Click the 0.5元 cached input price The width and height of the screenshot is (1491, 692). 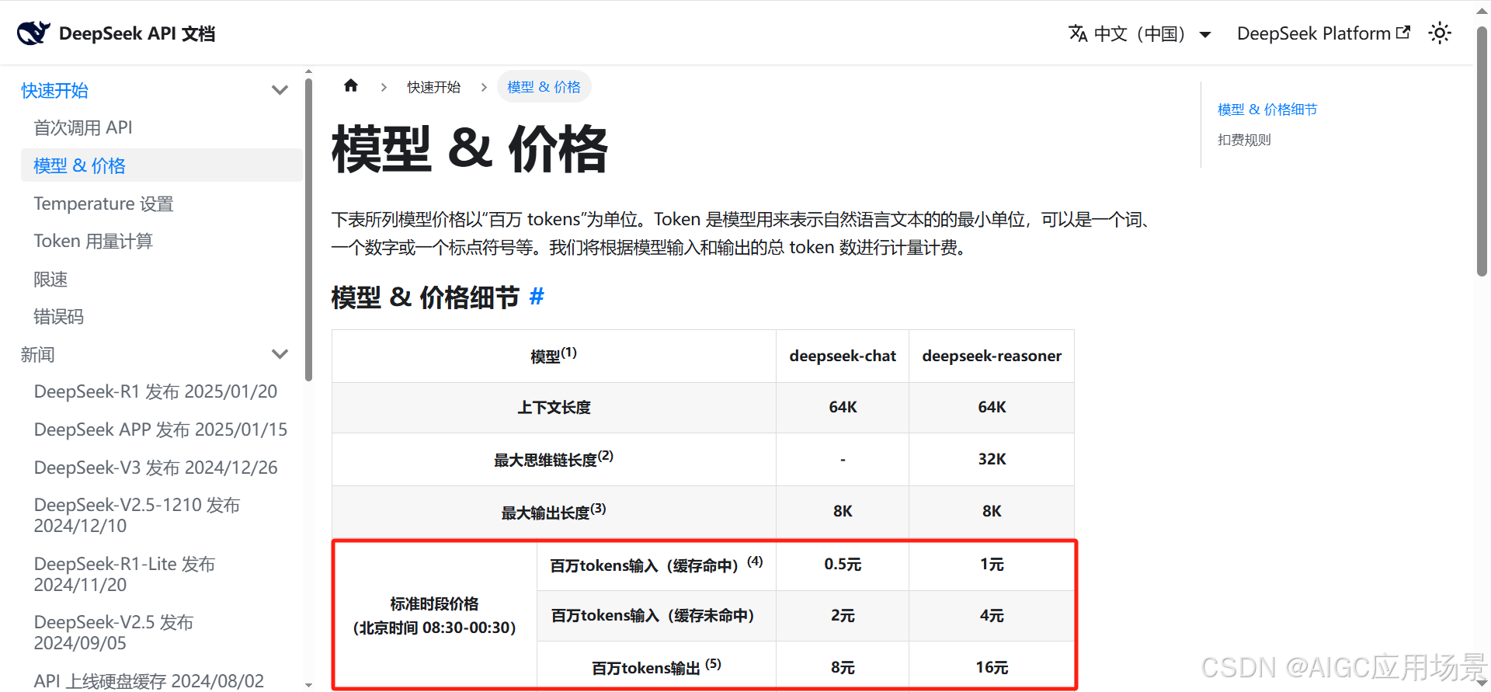[x=843, y=564]
